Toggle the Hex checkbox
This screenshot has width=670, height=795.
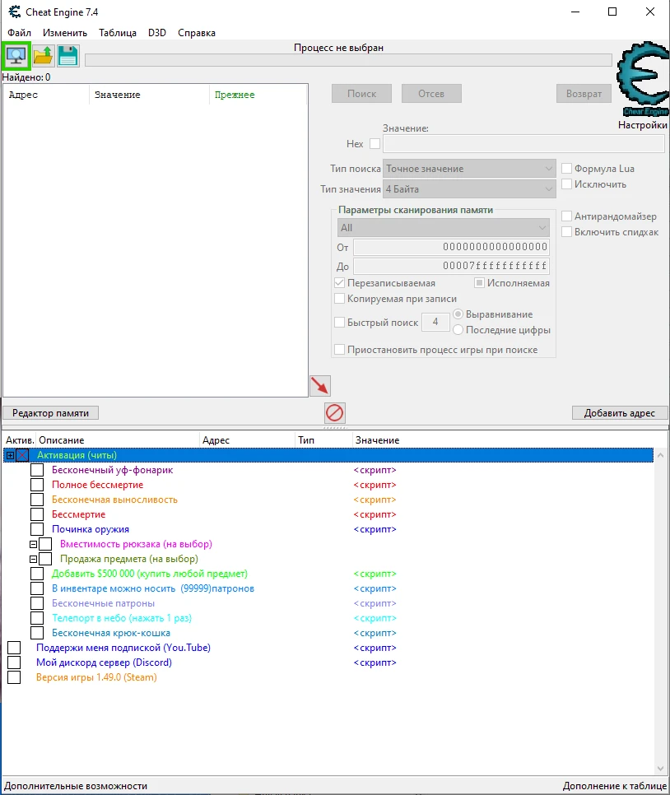click(375, 144)
